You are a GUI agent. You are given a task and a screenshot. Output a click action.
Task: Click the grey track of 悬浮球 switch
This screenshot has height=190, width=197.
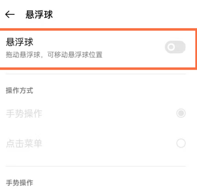(x=180, y=47)
